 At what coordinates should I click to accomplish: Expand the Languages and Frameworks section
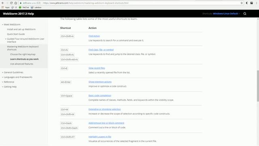coord(2,77)
